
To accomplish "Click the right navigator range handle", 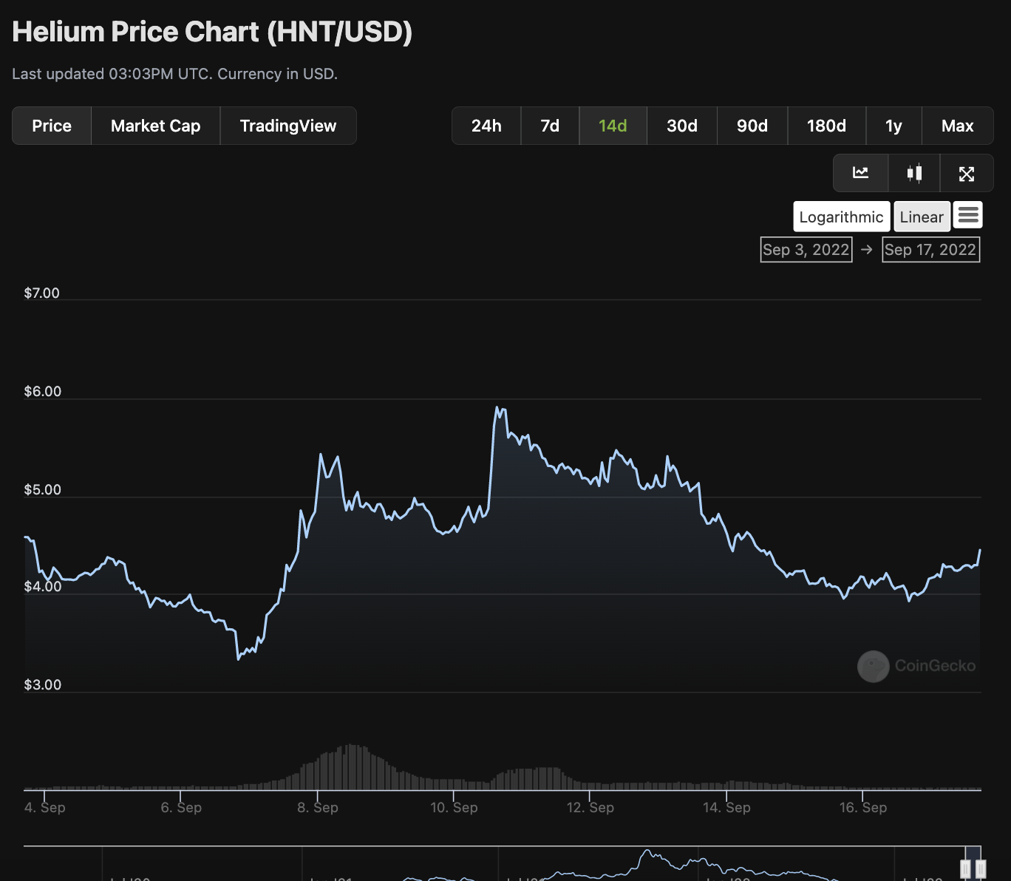I will (x=981, y=868).
